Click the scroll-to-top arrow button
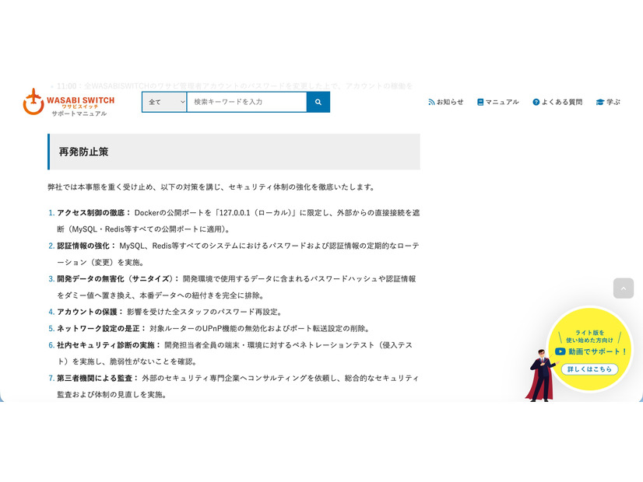Viewport: 643px width, 482px height. (624, 288)
